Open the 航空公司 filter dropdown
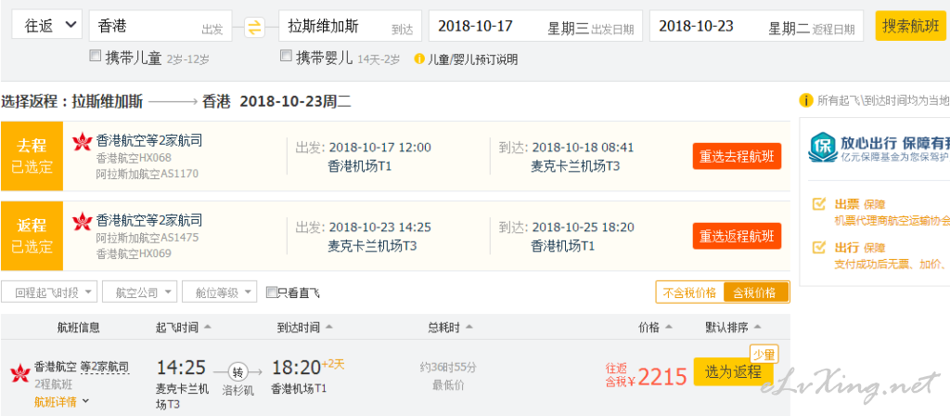The height and width of the screenshot is (416, 950). tap(140, 292)
